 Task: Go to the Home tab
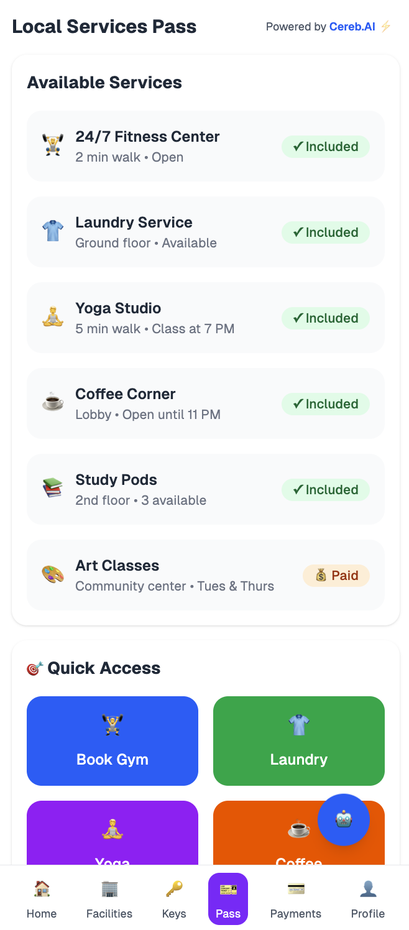pos(42,899)
